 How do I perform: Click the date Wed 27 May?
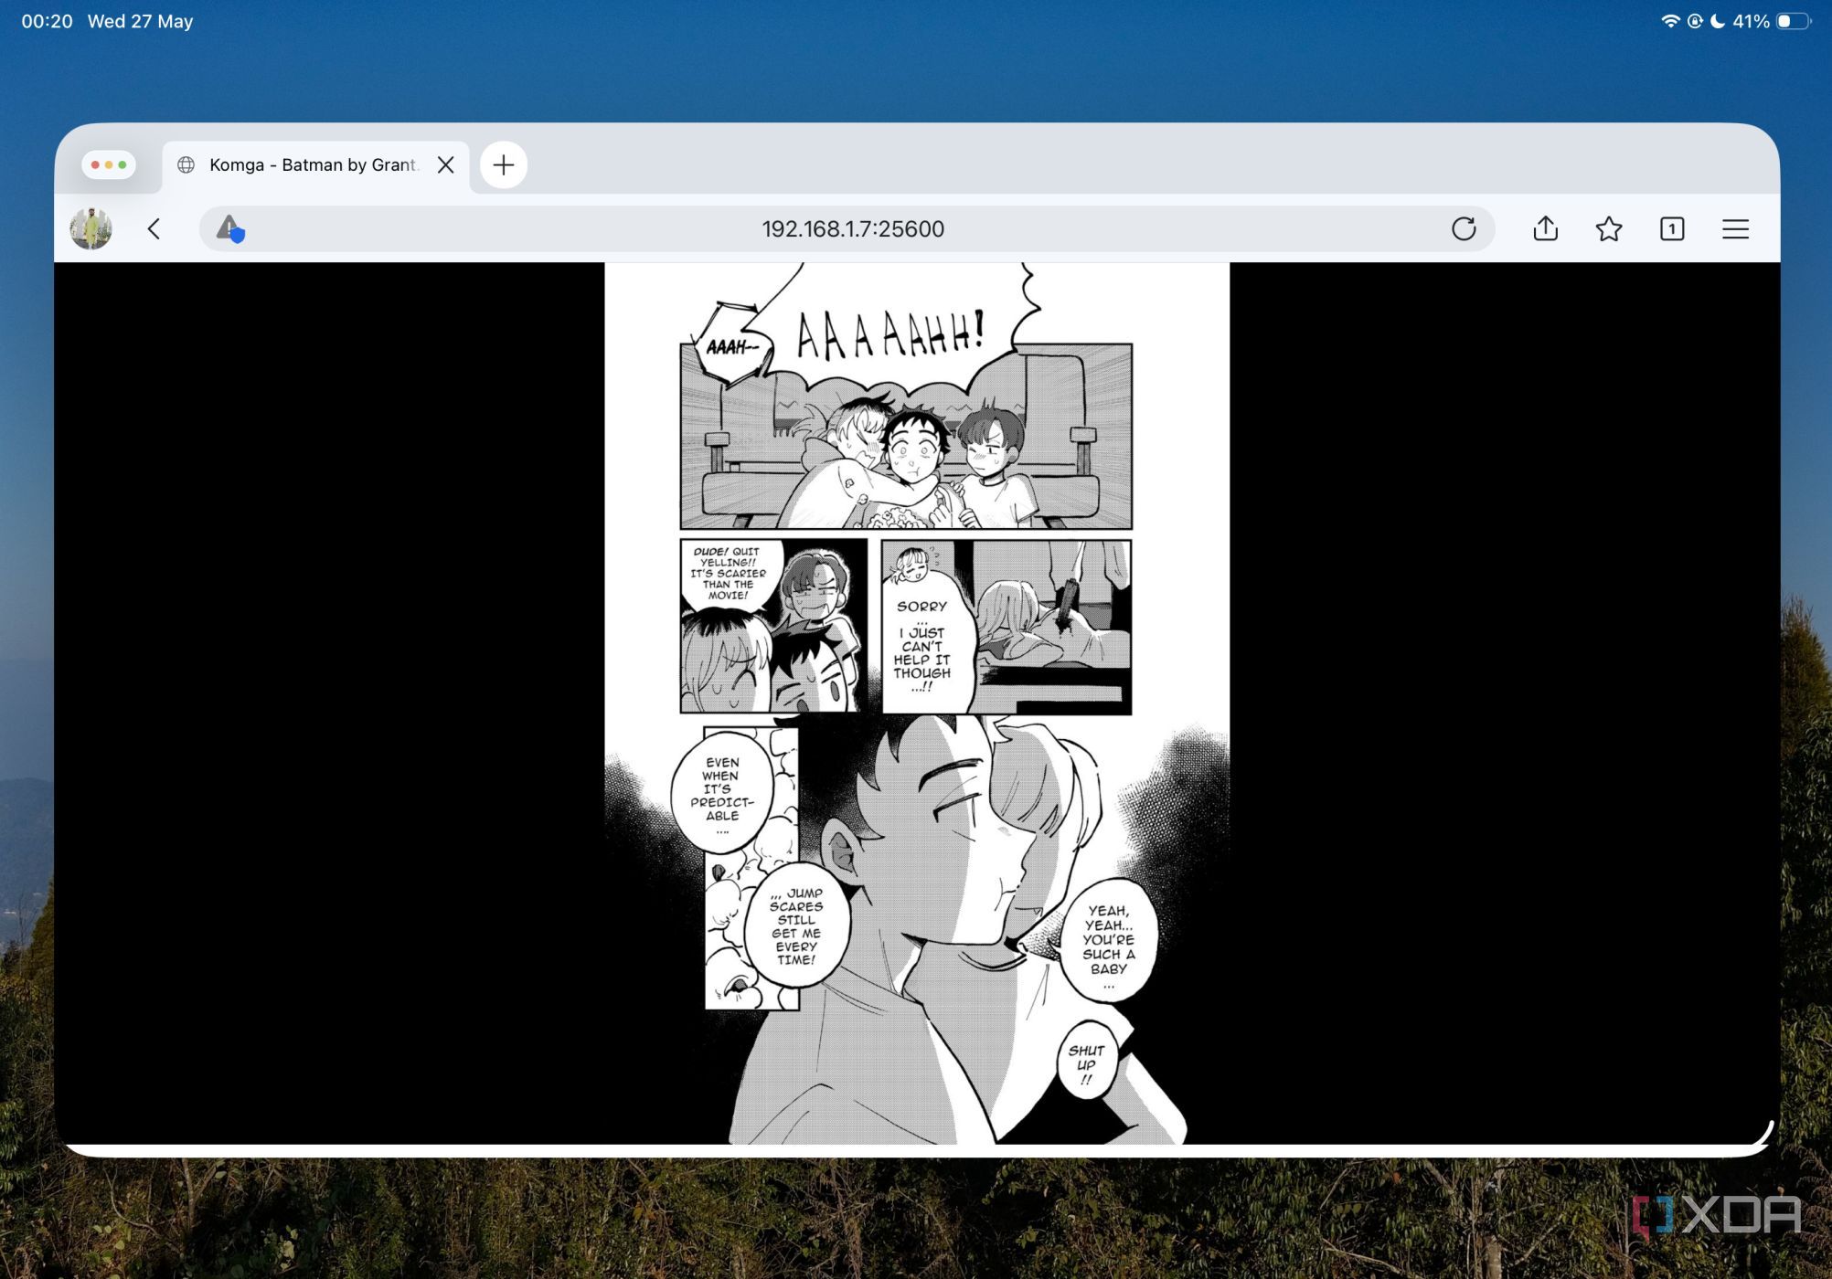point(140,21)
